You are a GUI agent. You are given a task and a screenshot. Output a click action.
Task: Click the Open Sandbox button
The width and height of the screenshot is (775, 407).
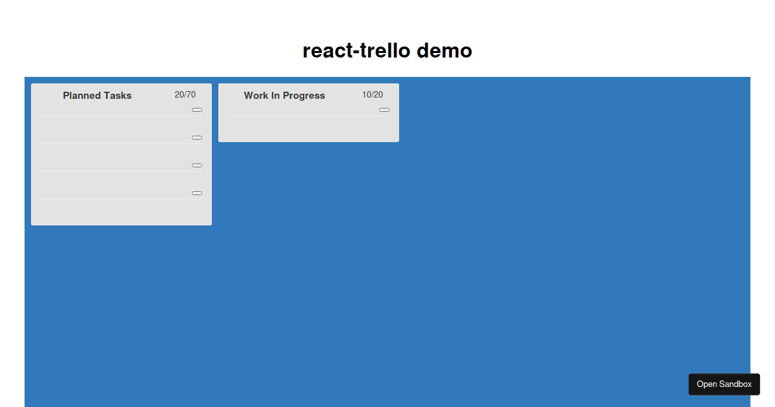(724, 384)
